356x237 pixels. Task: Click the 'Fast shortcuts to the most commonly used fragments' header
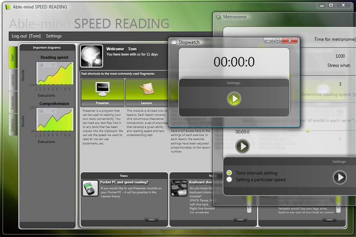pos(118,73)
